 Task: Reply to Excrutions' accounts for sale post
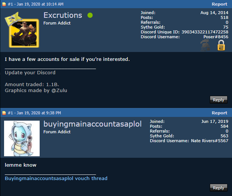coord(219,100)
